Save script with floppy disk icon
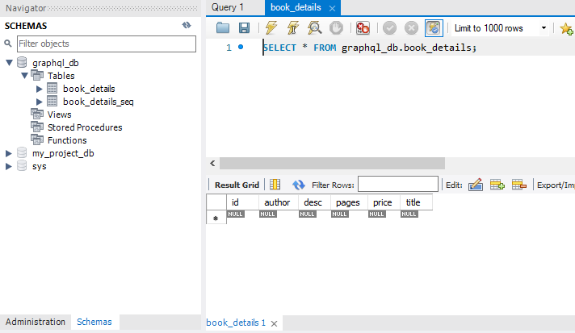 [244, 27]
